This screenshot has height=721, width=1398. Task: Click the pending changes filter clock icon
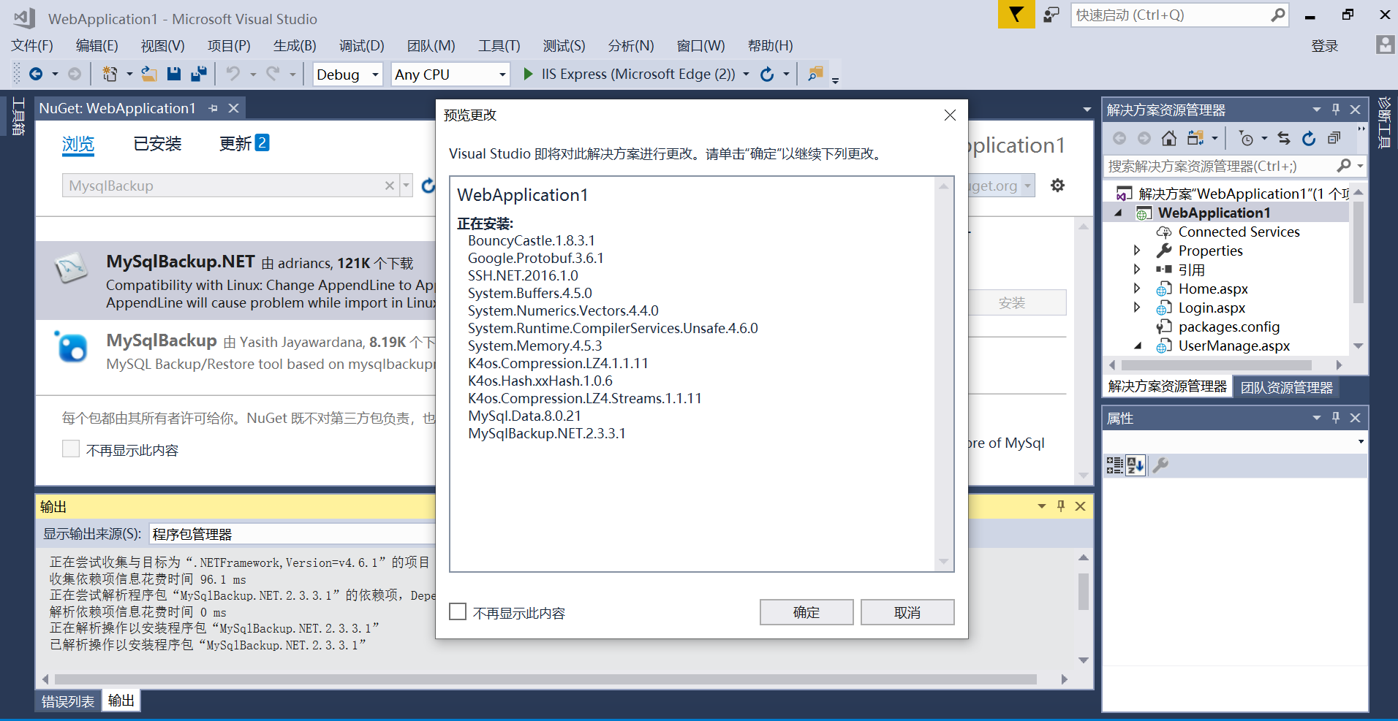click(x=1246, y=138)
